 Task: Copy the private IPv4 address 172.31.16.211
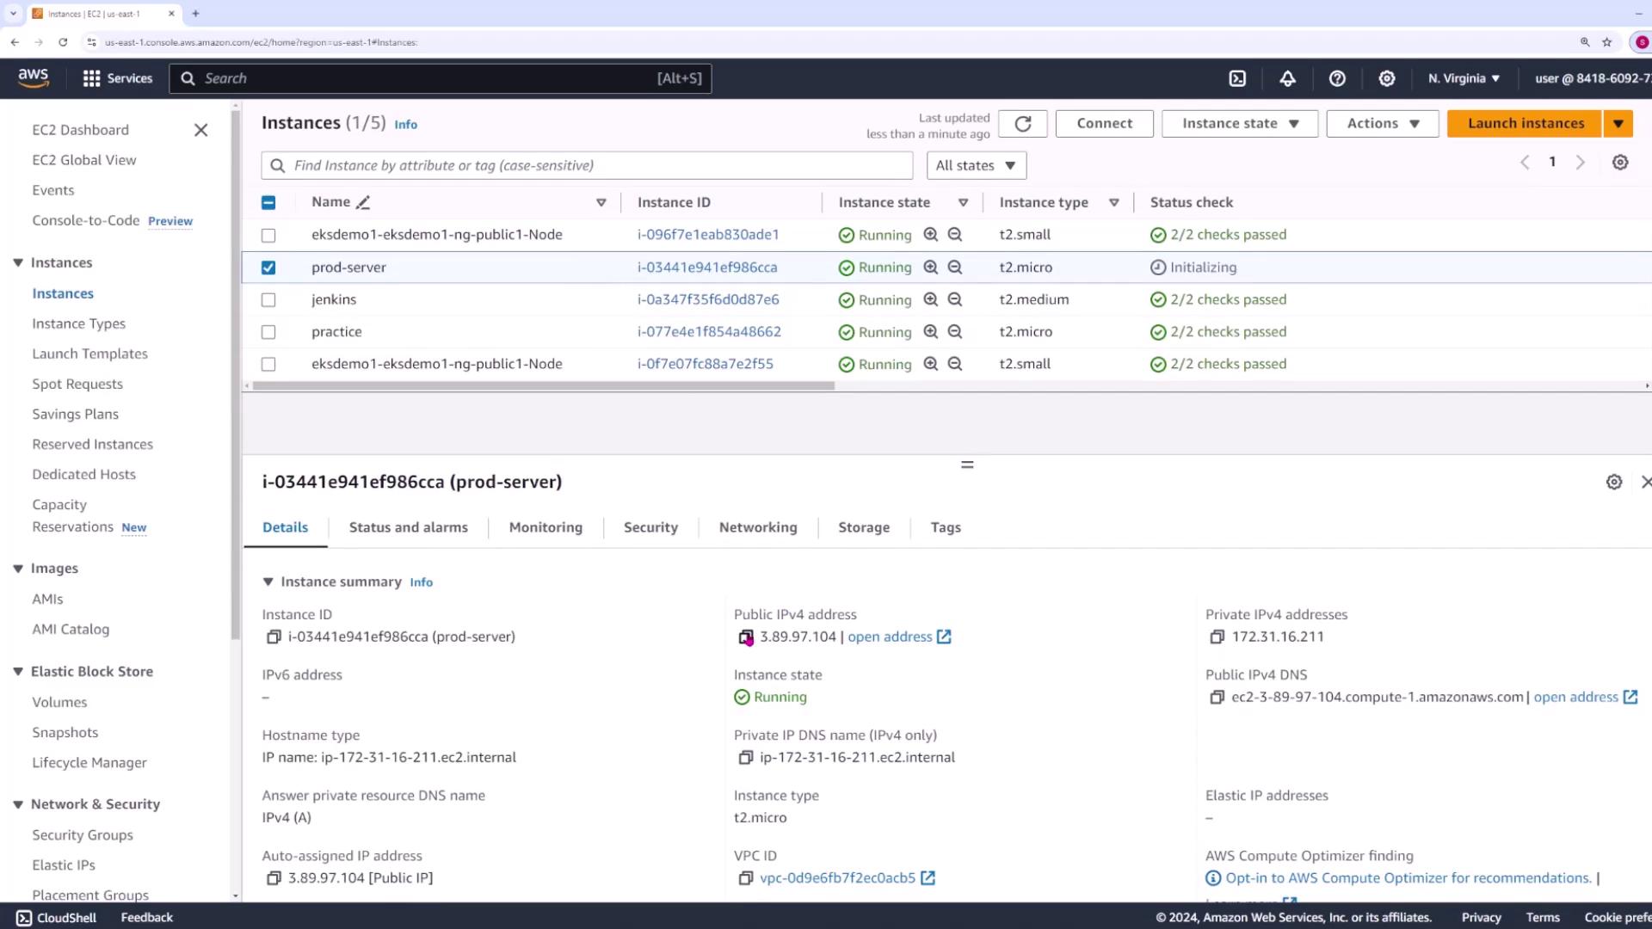(1217, 637)
